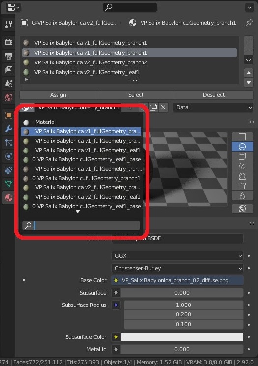Viewport: 258px width, 366px height.
Task: Choose 'Material' from the material list
Action: click(x=81, y=122)
